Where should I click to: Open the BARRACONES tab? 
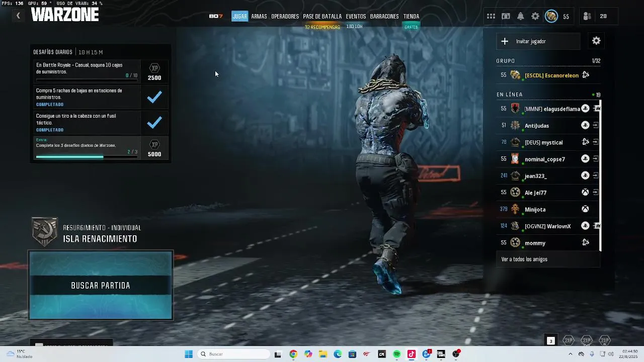384,16
